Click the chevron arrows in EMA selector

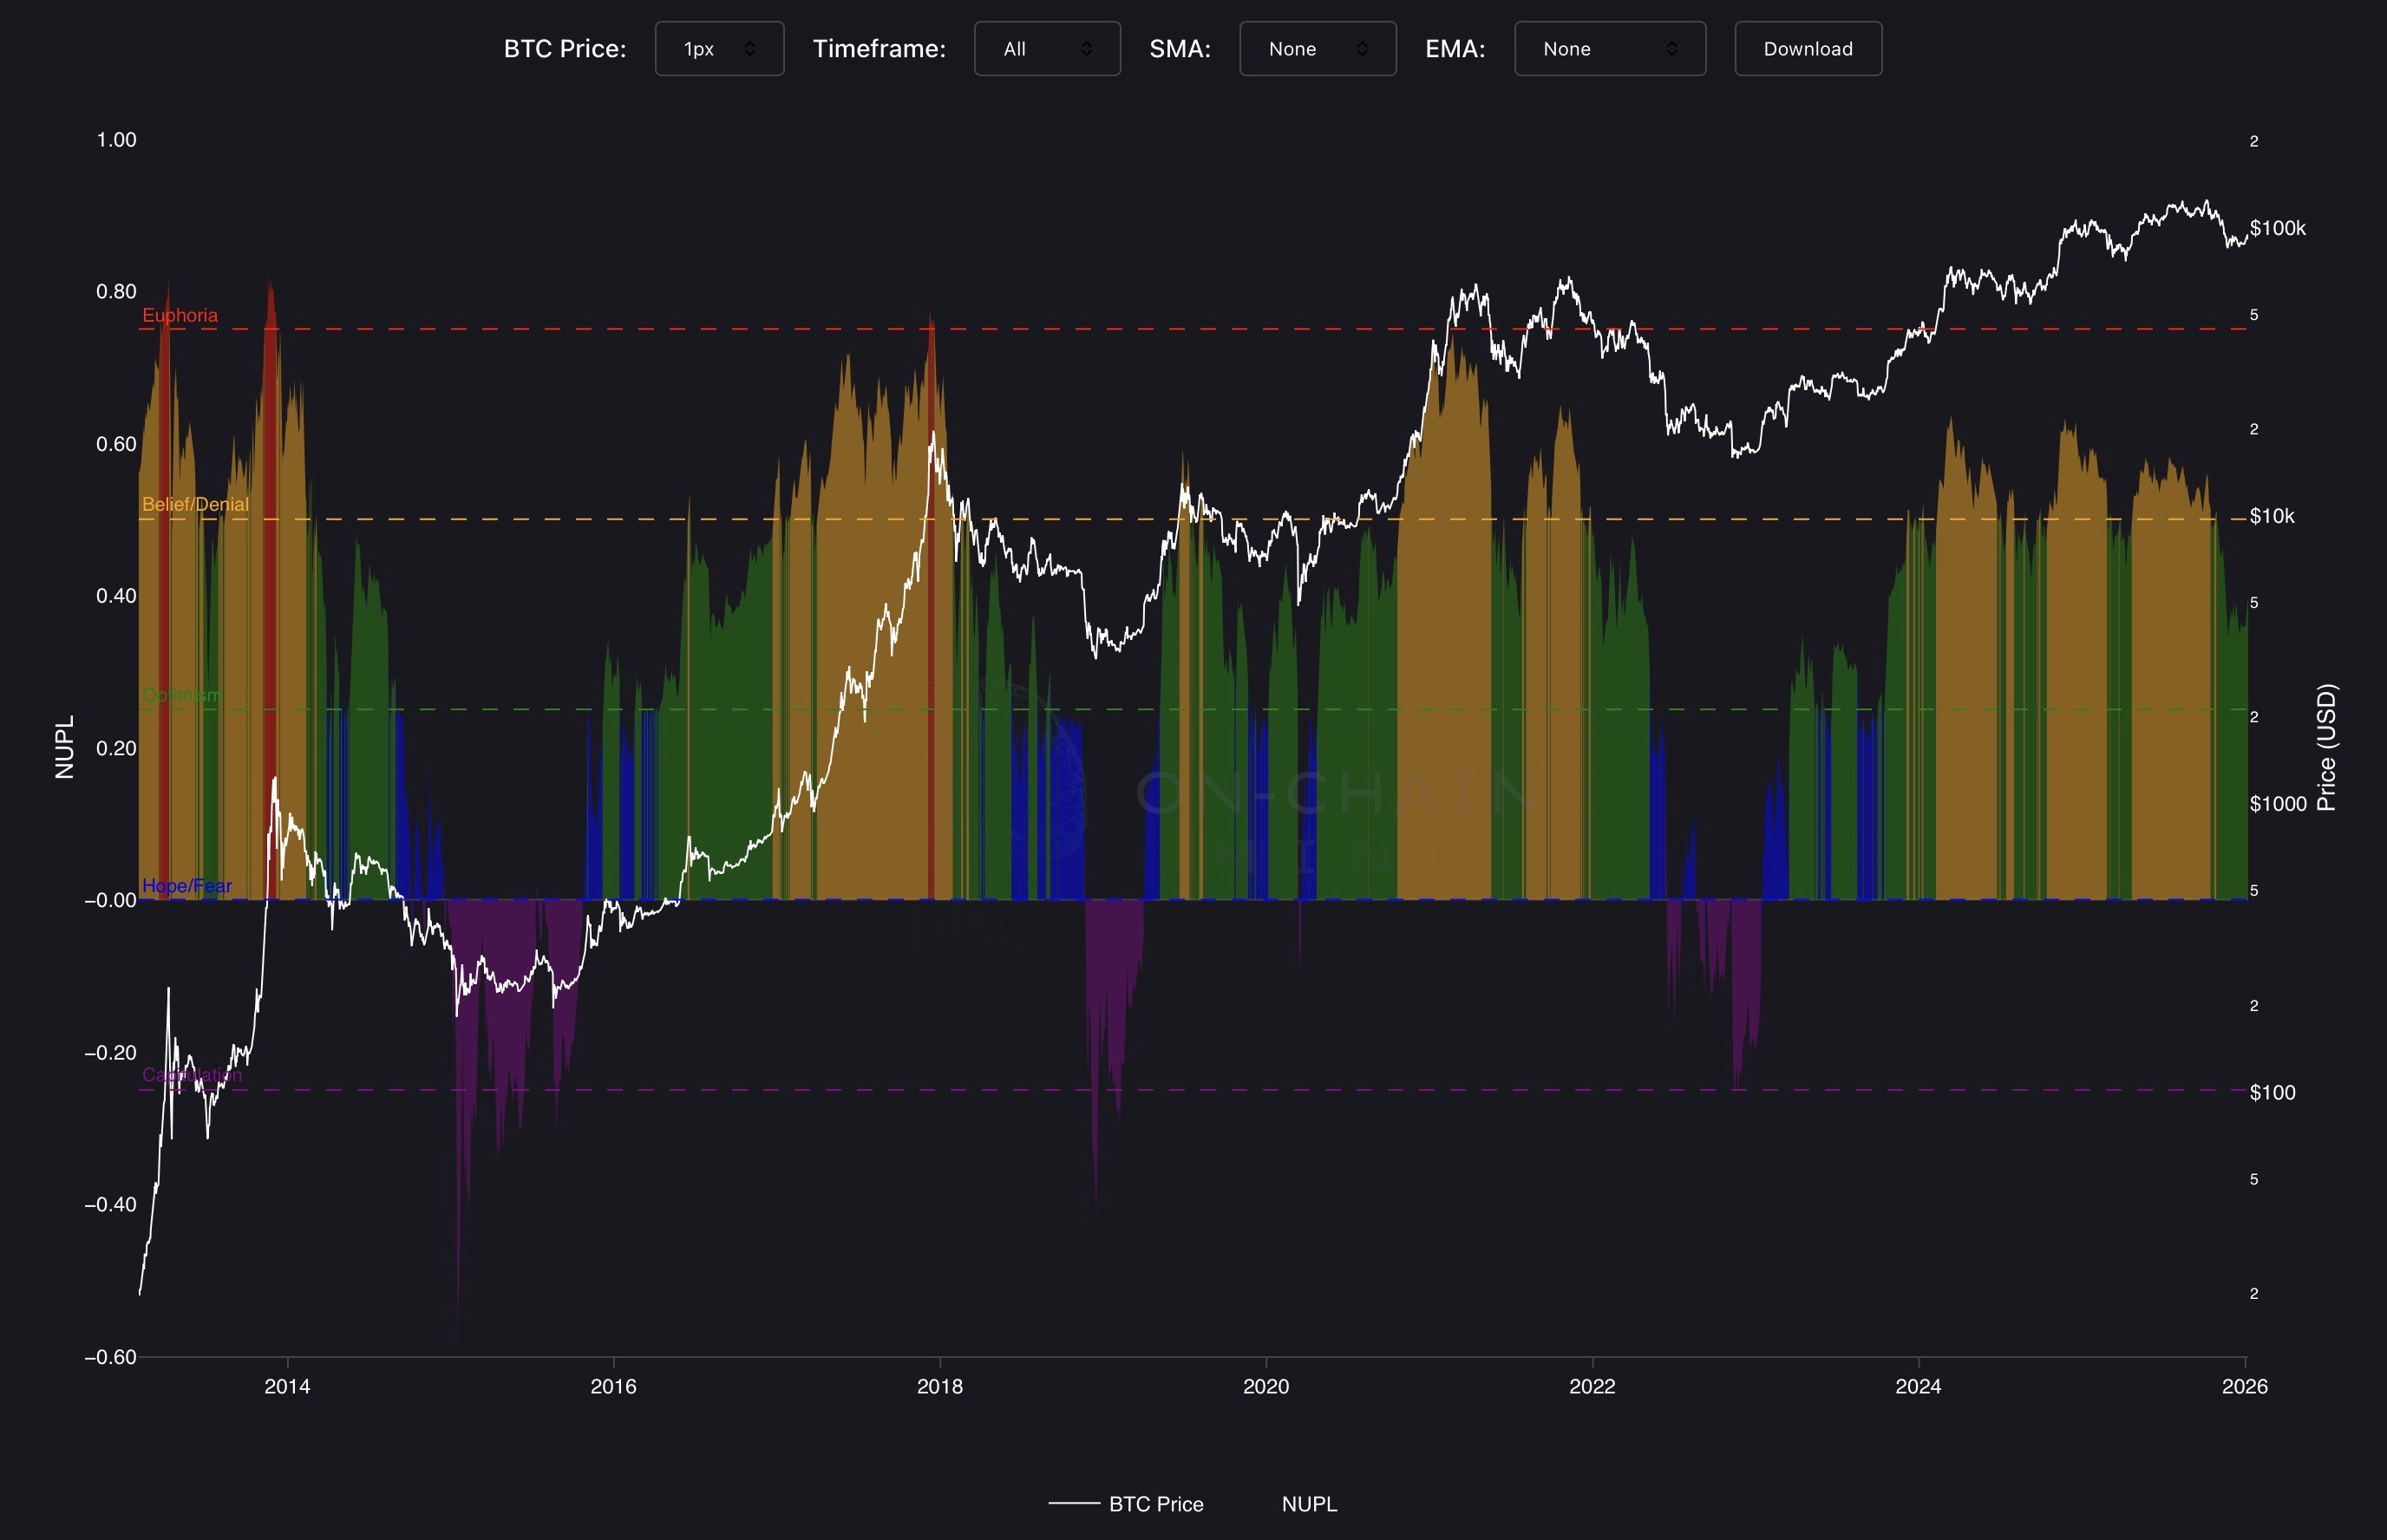click(x=1672, y=49)
